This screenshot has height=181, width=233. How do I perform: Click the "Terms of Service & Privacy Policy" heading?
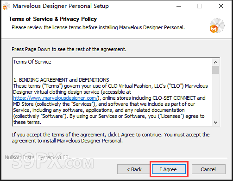[53, 19]
